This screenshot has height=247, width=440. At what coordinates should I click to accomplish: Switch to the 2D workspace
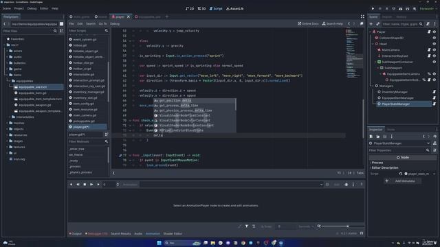click(x=190, y=9)
